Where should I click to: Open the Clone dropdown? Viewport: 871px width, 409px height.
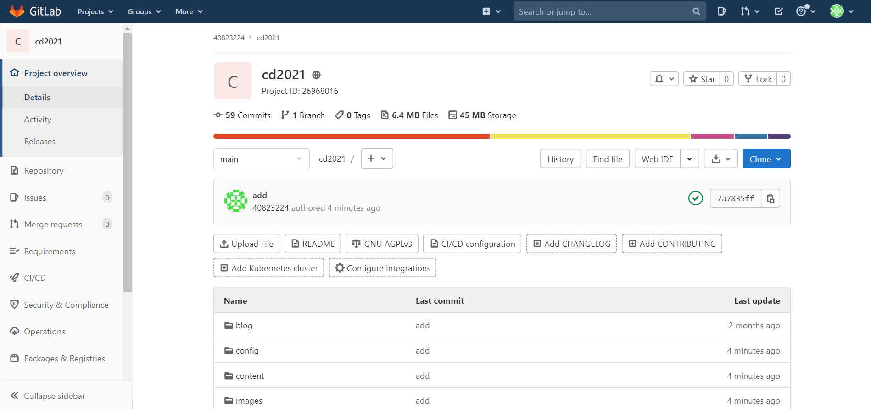coord(766,159)
